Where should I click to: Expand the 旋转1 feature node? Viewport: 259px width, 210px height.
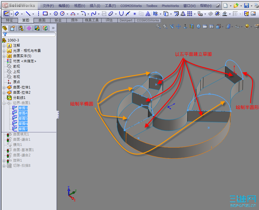click(4, 161)
